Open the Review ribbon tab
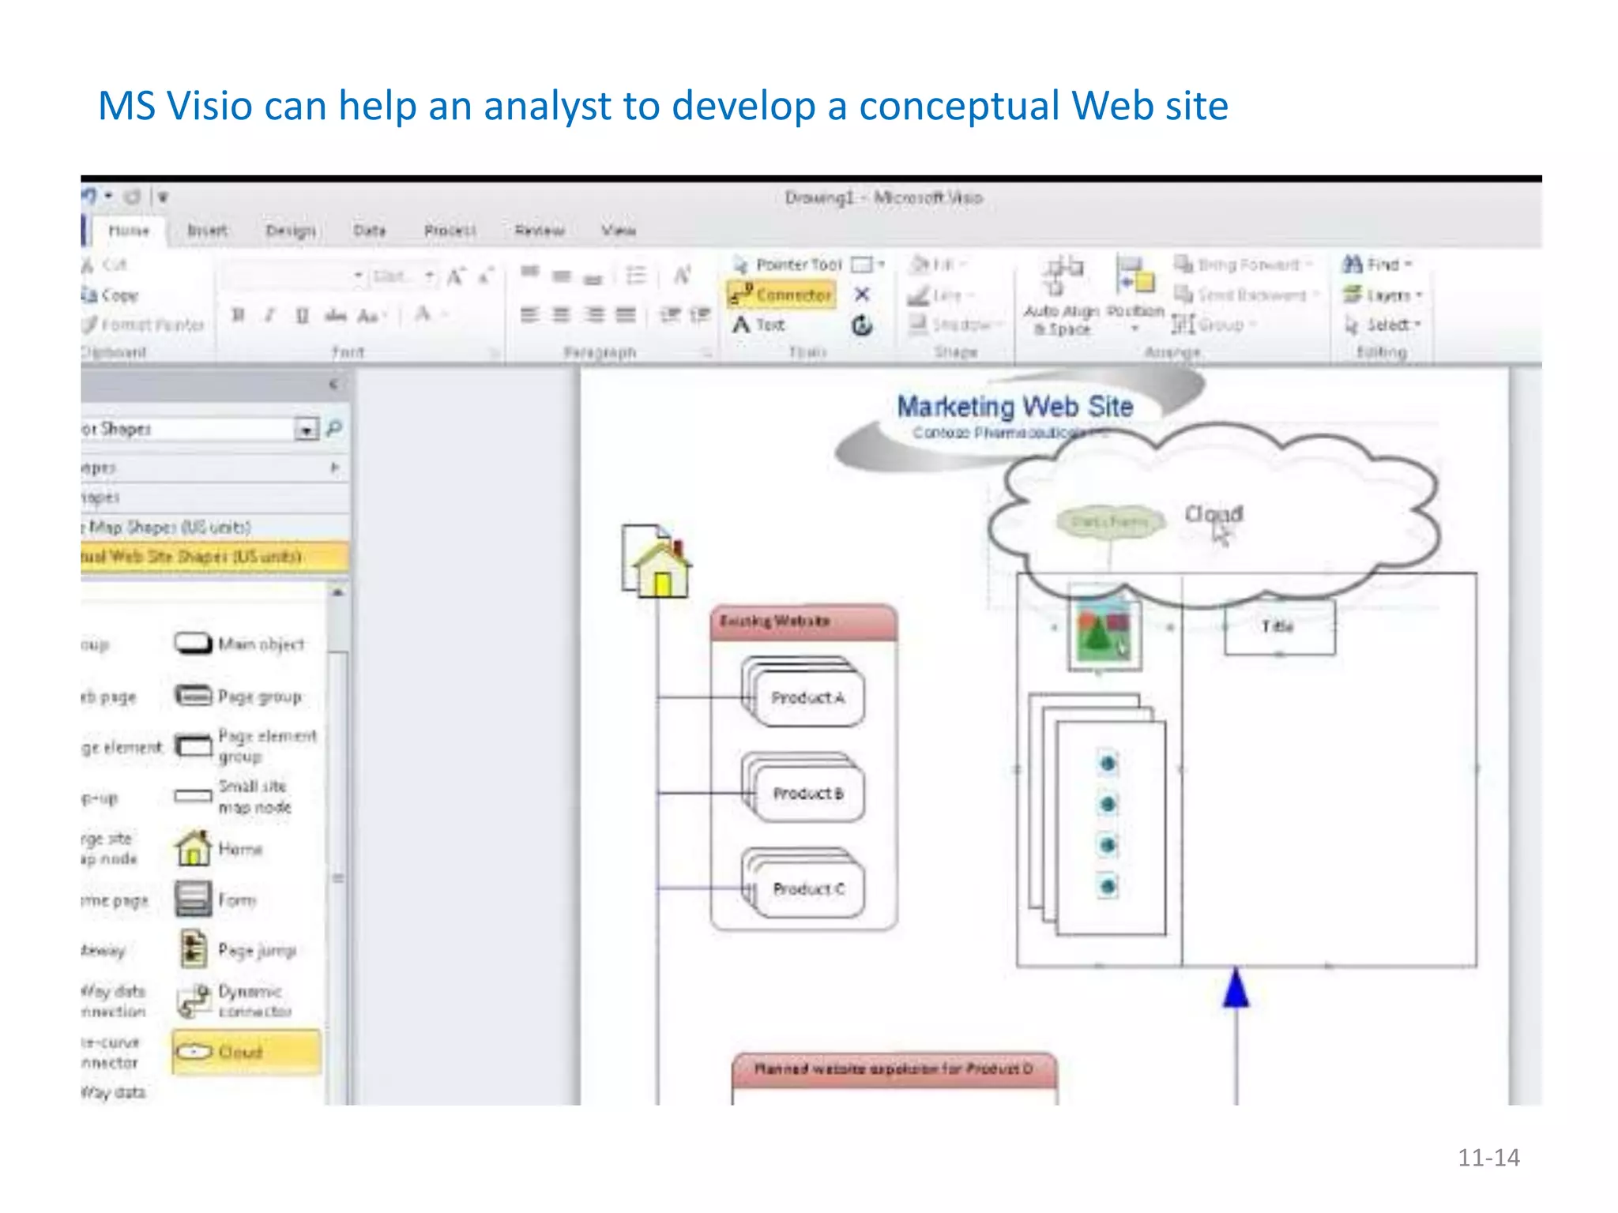 (540, 230)
